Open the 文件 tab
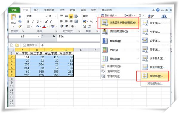Screen dimensions: 179x113 coord(14,10)
